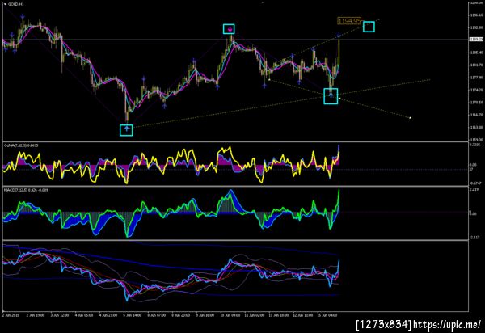Select the '15 Jun 04:00' time axis label
485x333 pixels.
(327, 315)
